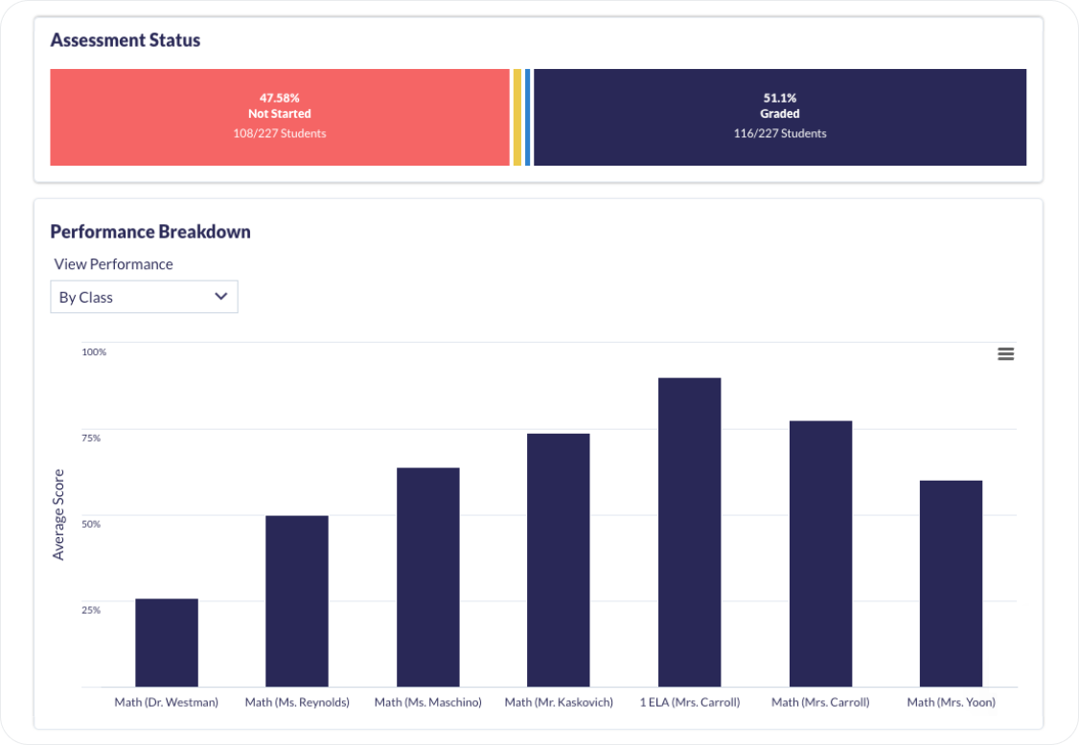
Task: Select the red Not Started segment
Action: [x=280, y=117]
